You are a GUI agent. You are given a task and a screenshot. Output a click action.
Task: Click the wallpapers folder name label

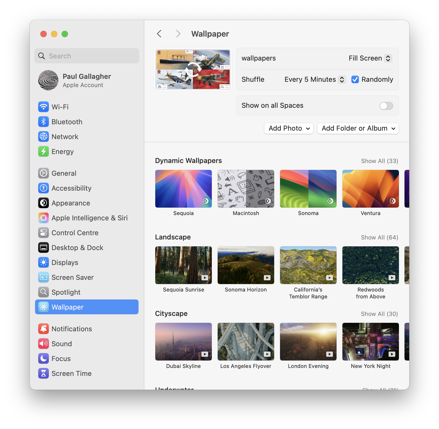259,58
